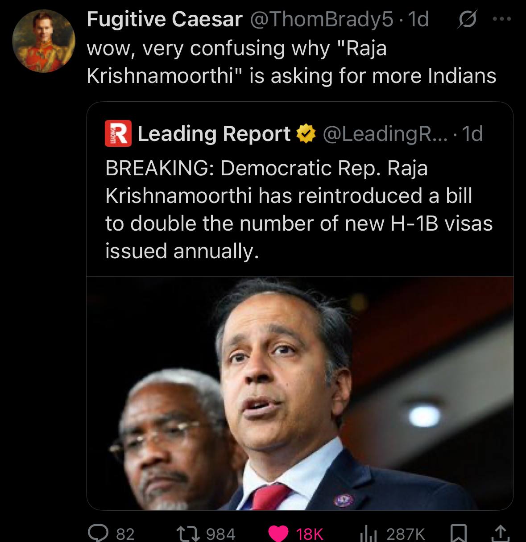Viewport: 526px width, 542px height.
Task: Bookmark this post
Action: coord(457,532)
